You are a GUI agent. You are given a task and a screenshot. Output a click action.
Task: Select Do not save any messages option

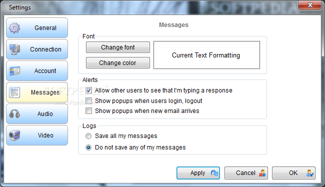click(x=88, y=147)
